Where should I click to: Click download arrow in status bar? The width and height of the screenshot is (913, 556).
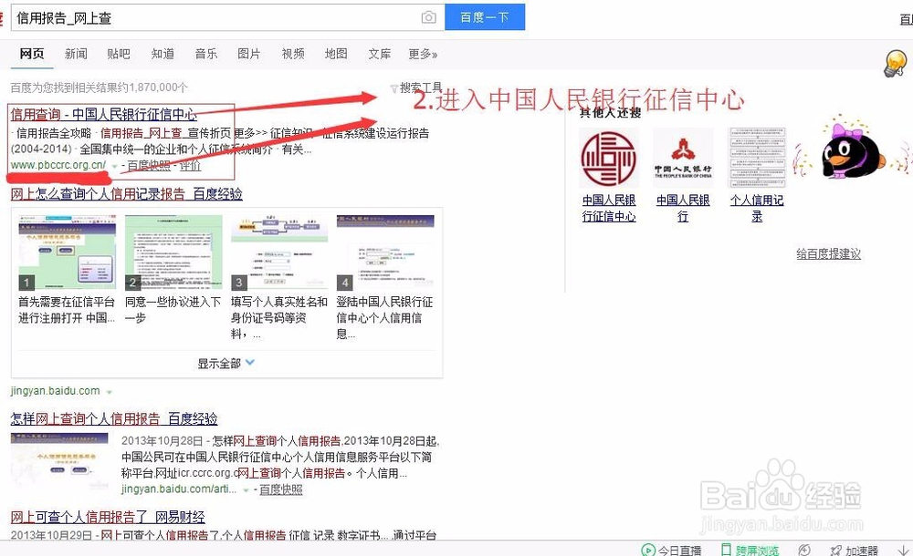(x=904, y=550)
